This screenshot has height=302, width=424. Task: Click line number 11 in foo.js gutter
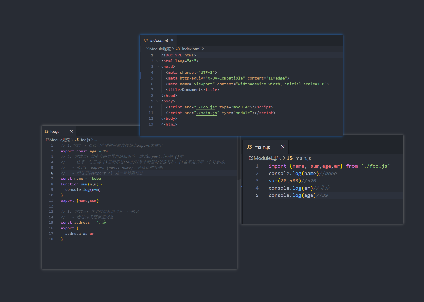pos(51,201)
